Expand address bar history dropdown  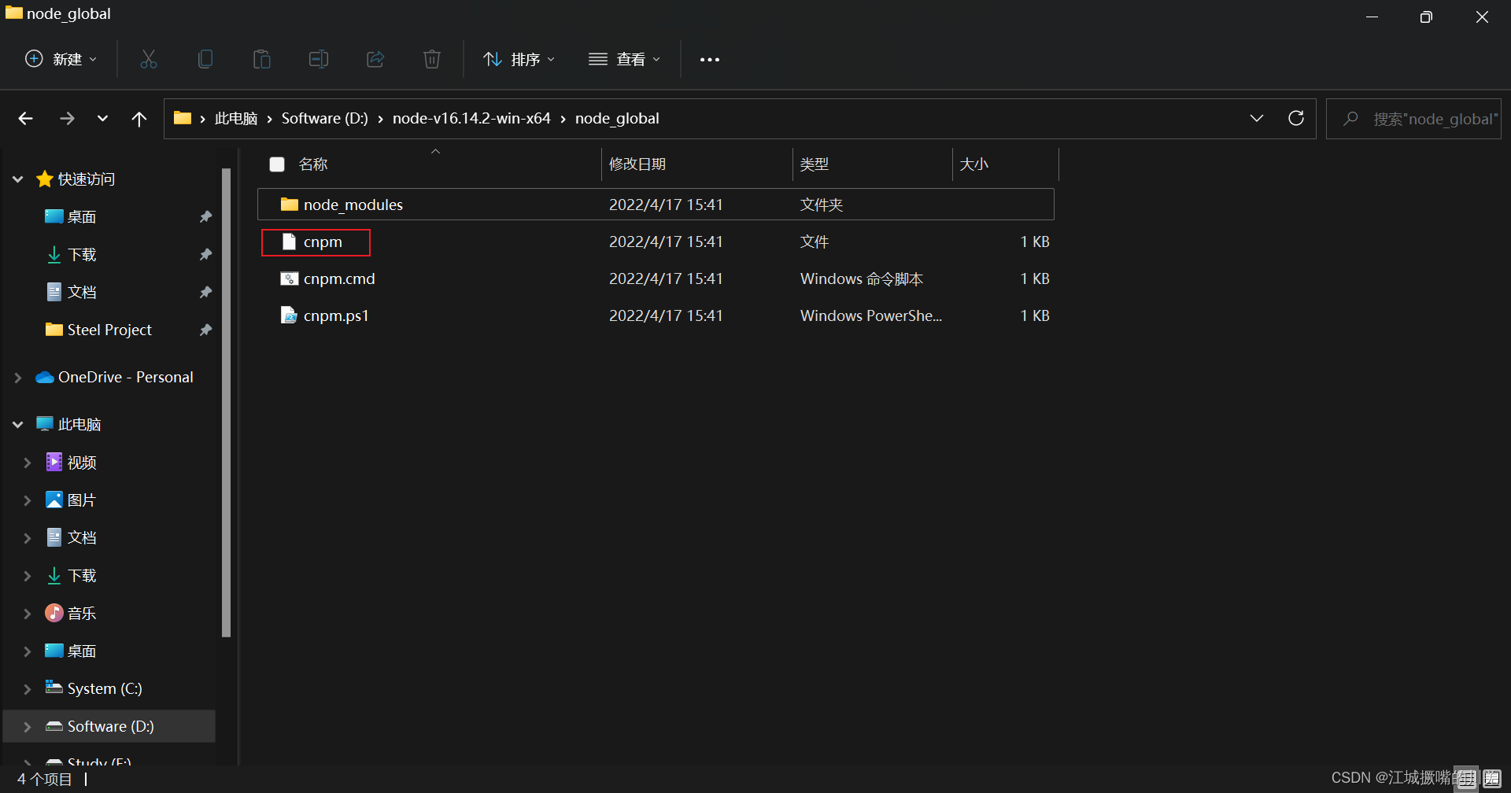click(x=1257, y=119)
